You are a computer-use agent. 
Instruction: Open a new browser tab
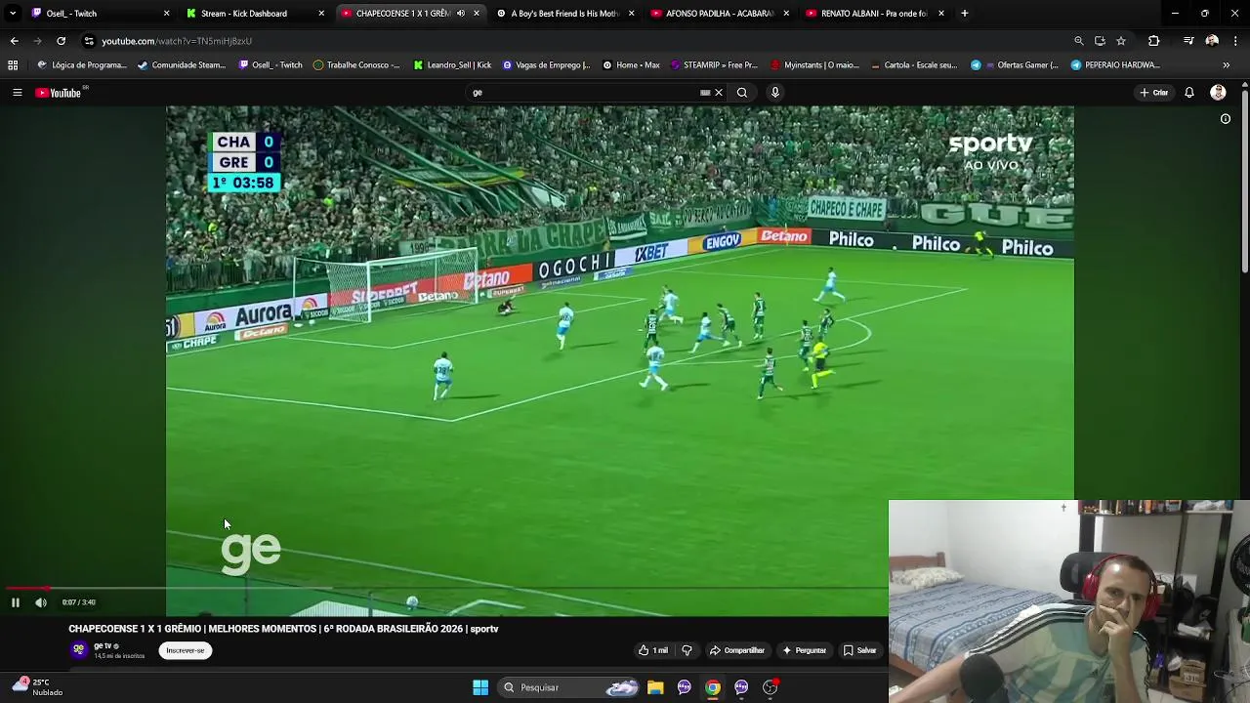tap(965, 14)
